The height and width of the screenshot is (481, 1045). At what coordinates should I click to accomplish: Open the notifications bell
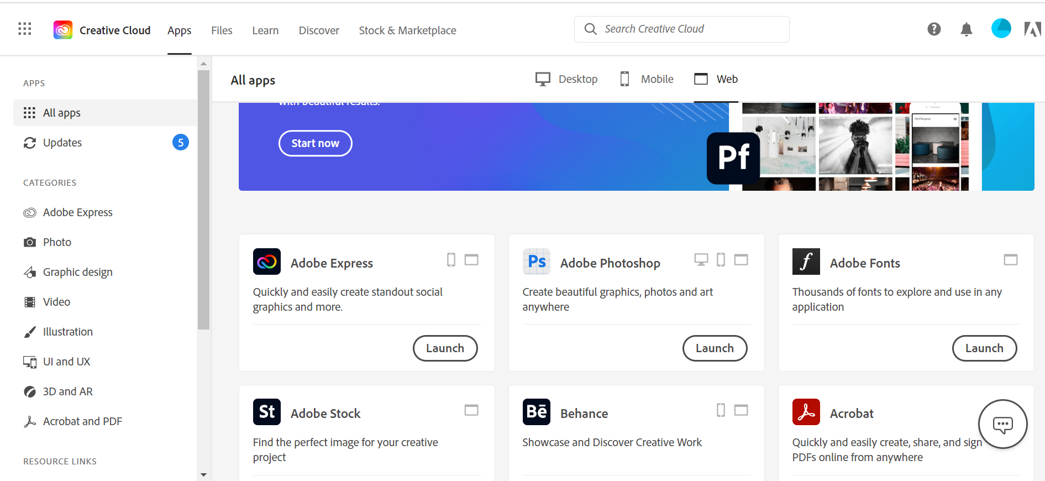click(x=966, y=29)
